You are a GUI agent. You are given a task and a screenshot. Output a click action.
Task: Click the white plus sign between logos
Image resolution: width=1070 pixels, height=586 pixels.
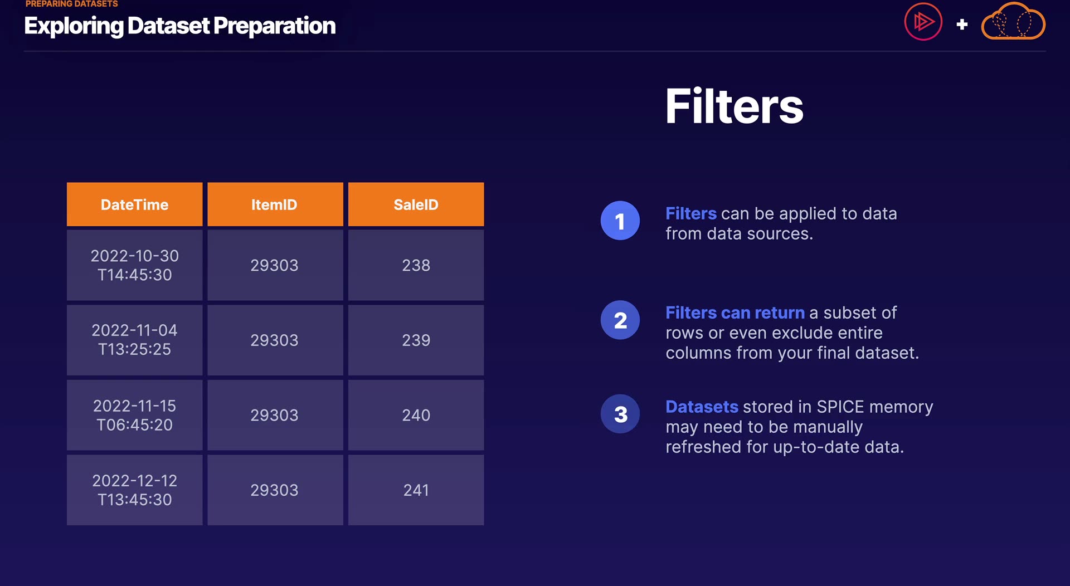point(962,25)
